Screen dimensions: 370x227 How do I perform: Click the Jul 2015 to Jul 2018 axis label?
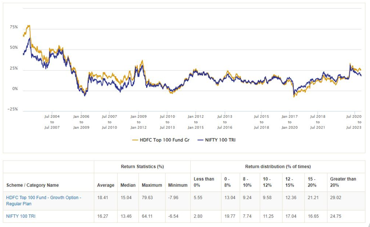tap(262, 122)
